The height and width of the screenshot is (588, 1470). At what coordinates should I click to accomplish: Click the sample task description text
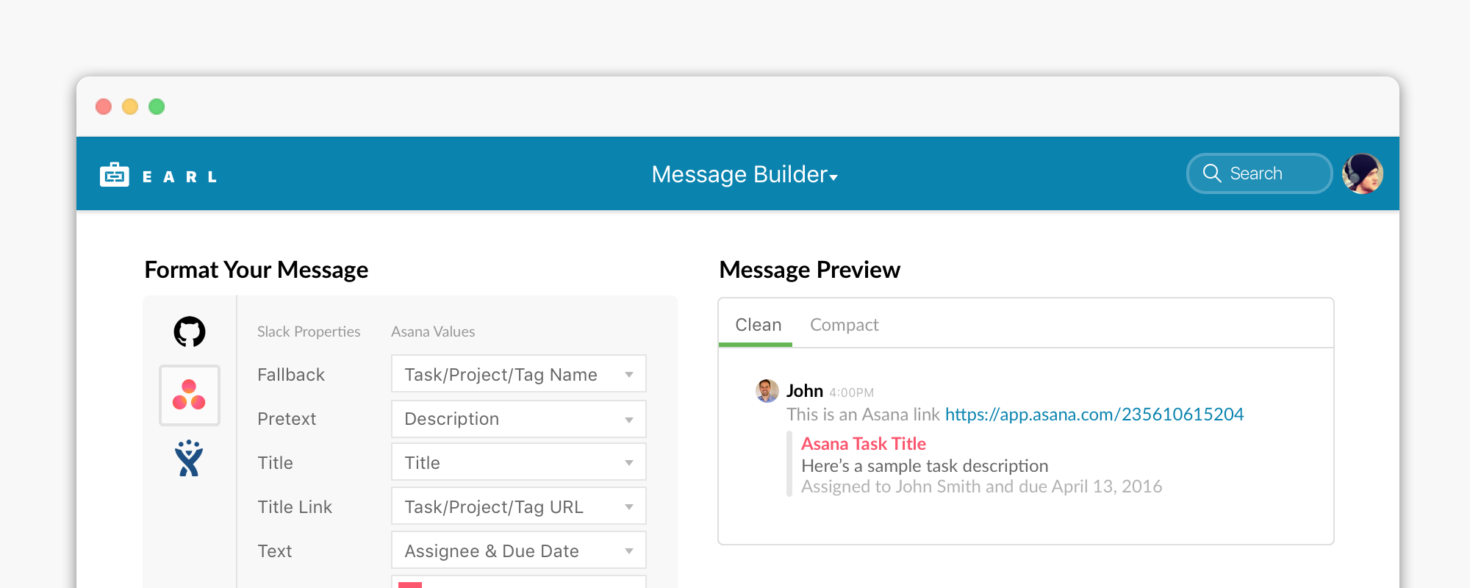point(925,466)
